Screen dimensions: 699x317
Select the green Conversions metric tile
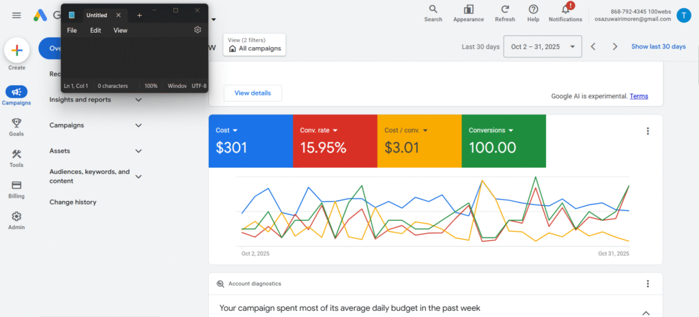click(503, 141)
